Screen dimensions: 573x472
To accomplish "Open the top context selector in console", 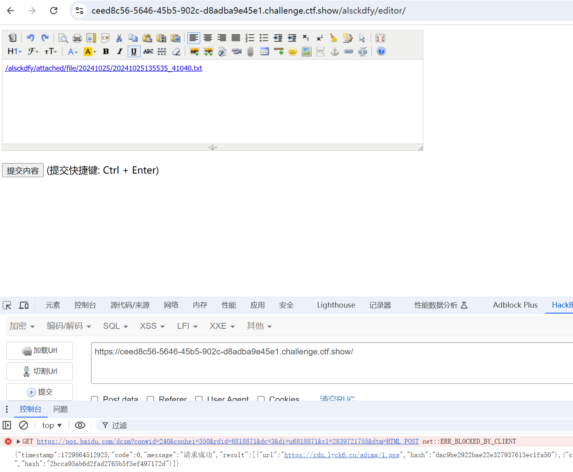I will pyautogui.click(x=52, y=425).
